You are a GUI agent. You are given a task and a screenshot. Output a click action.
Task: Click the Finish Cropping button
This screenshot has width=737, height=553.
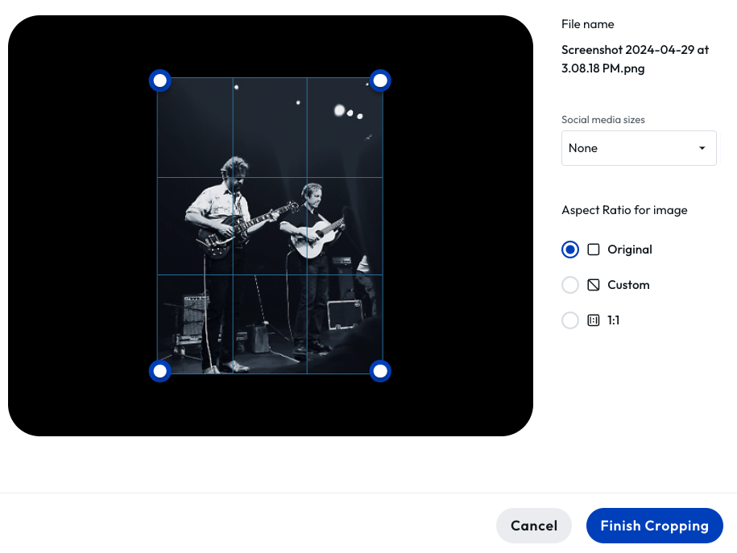click(x=654, y=526)
